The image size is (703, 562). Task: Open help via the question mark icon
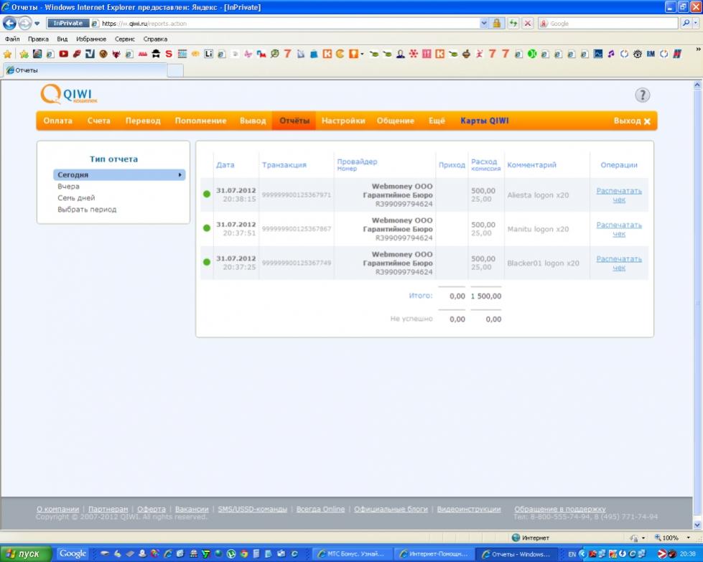pos(642,95)
